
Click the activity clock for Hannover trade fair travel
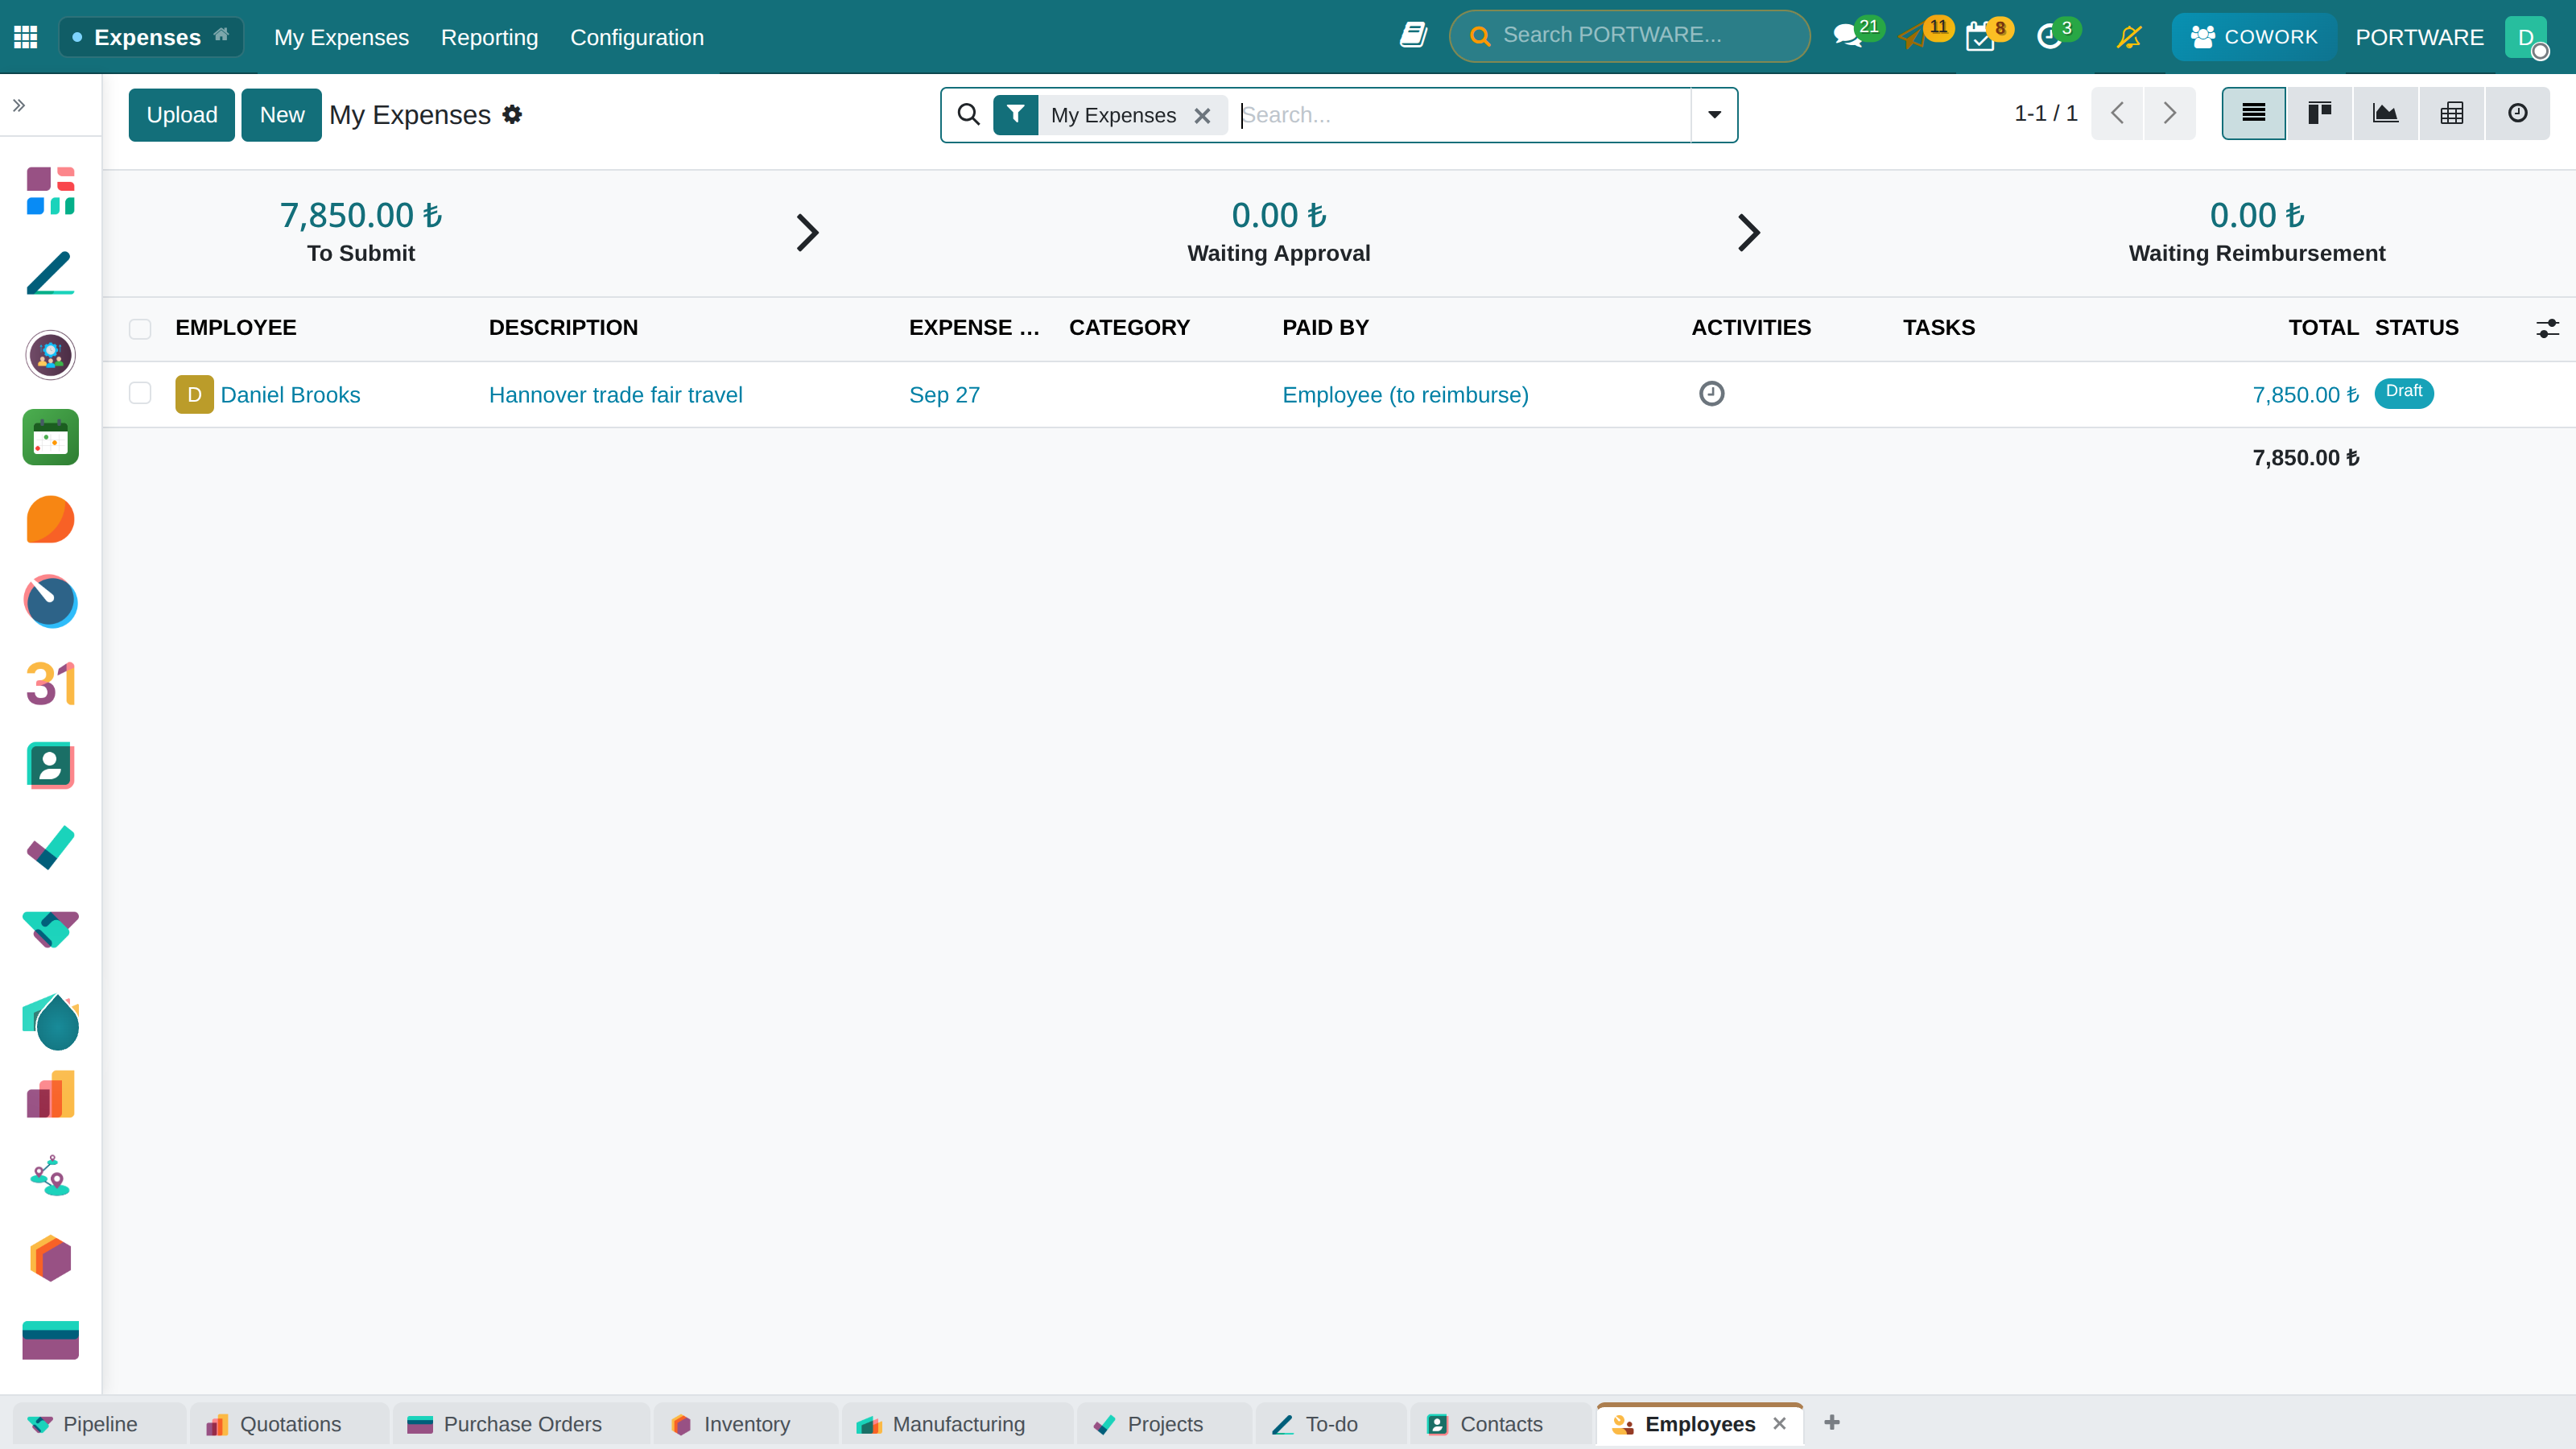[x=1712, y=394]
